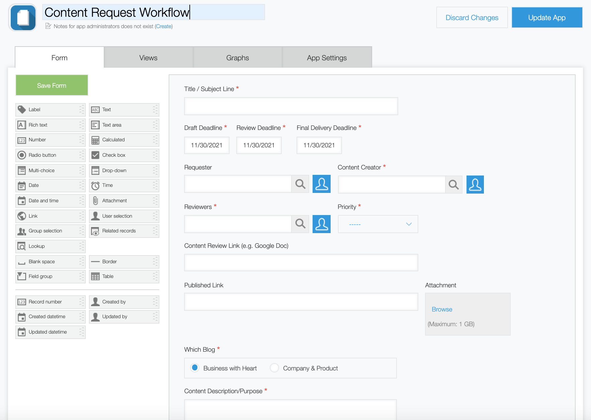Image resolution: width=591 pixels, height=420 pixels.
Task: Switch to the Views tab
Action: [148, 57]
